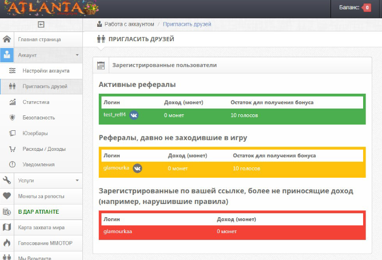The width and height of the screenshot is (382, 260).
Task: Click Активные рефералы heading
Action: pos(137,85)
